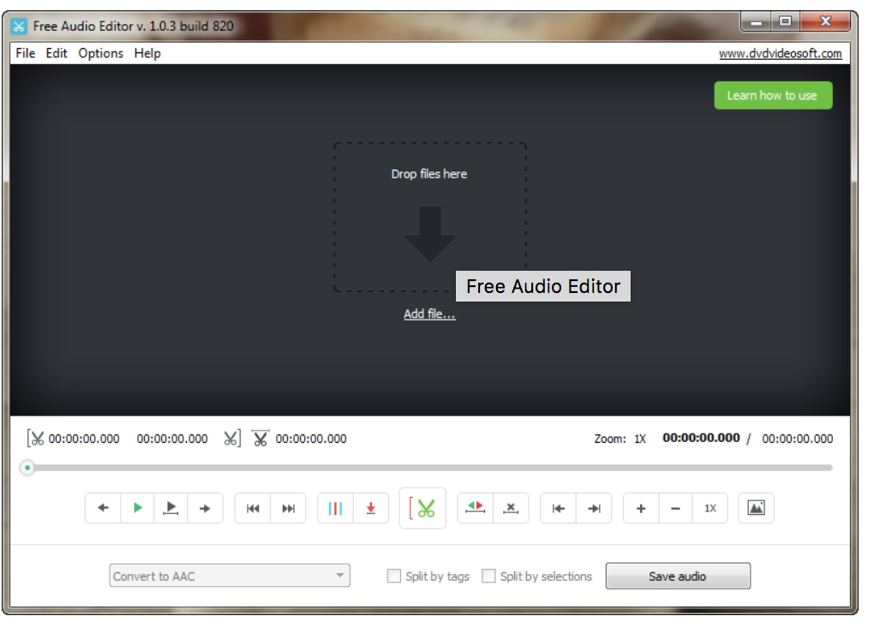Jump to the end of the track
This screenshot has width=874, height=622.
pyautogui.click(x=288, y=508)
